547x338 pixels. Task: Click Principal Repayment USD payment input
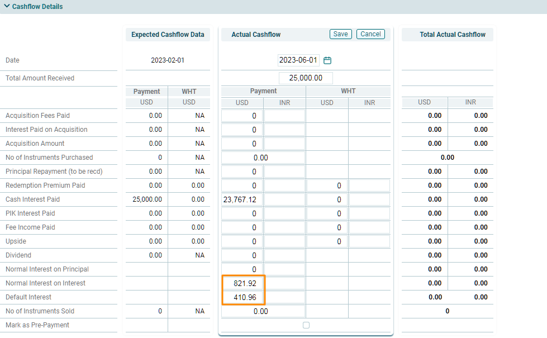[242, 172]
